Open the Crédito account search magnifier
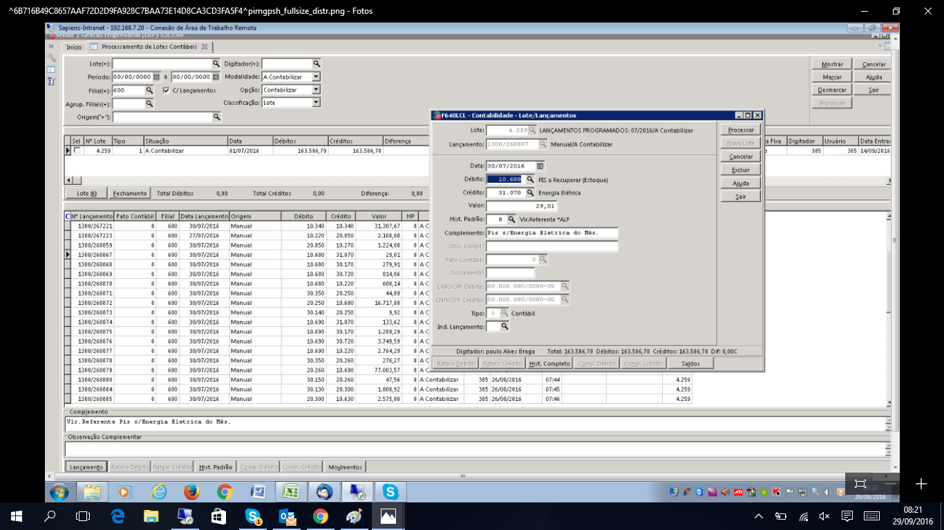Image resolution: width=944 pixels, height=530 pixels. 530,193
